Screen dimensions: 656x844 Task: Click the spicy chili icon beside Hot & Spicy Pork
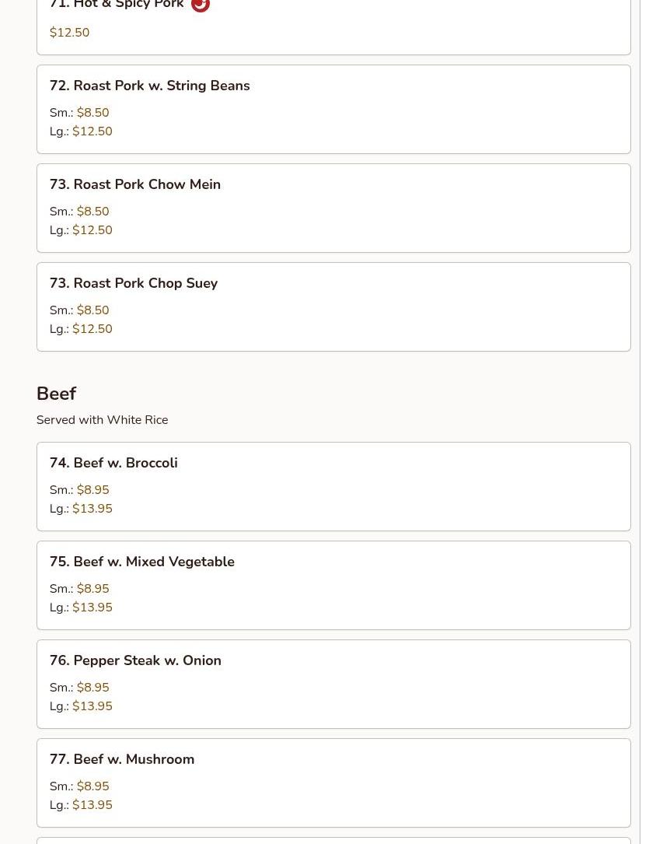click(200, 5)
